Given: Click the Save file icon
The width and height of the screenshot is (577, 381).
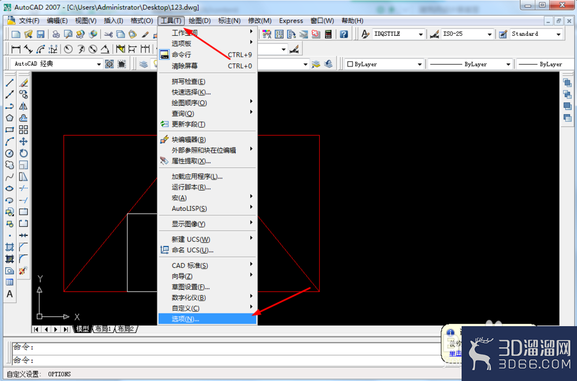Looking at the screenshot, I should pyautogui.click(x=40, y=34).
